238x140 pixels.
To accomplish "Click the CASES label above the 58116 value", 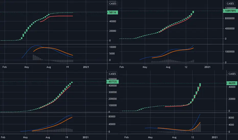I will pos(113,4).
